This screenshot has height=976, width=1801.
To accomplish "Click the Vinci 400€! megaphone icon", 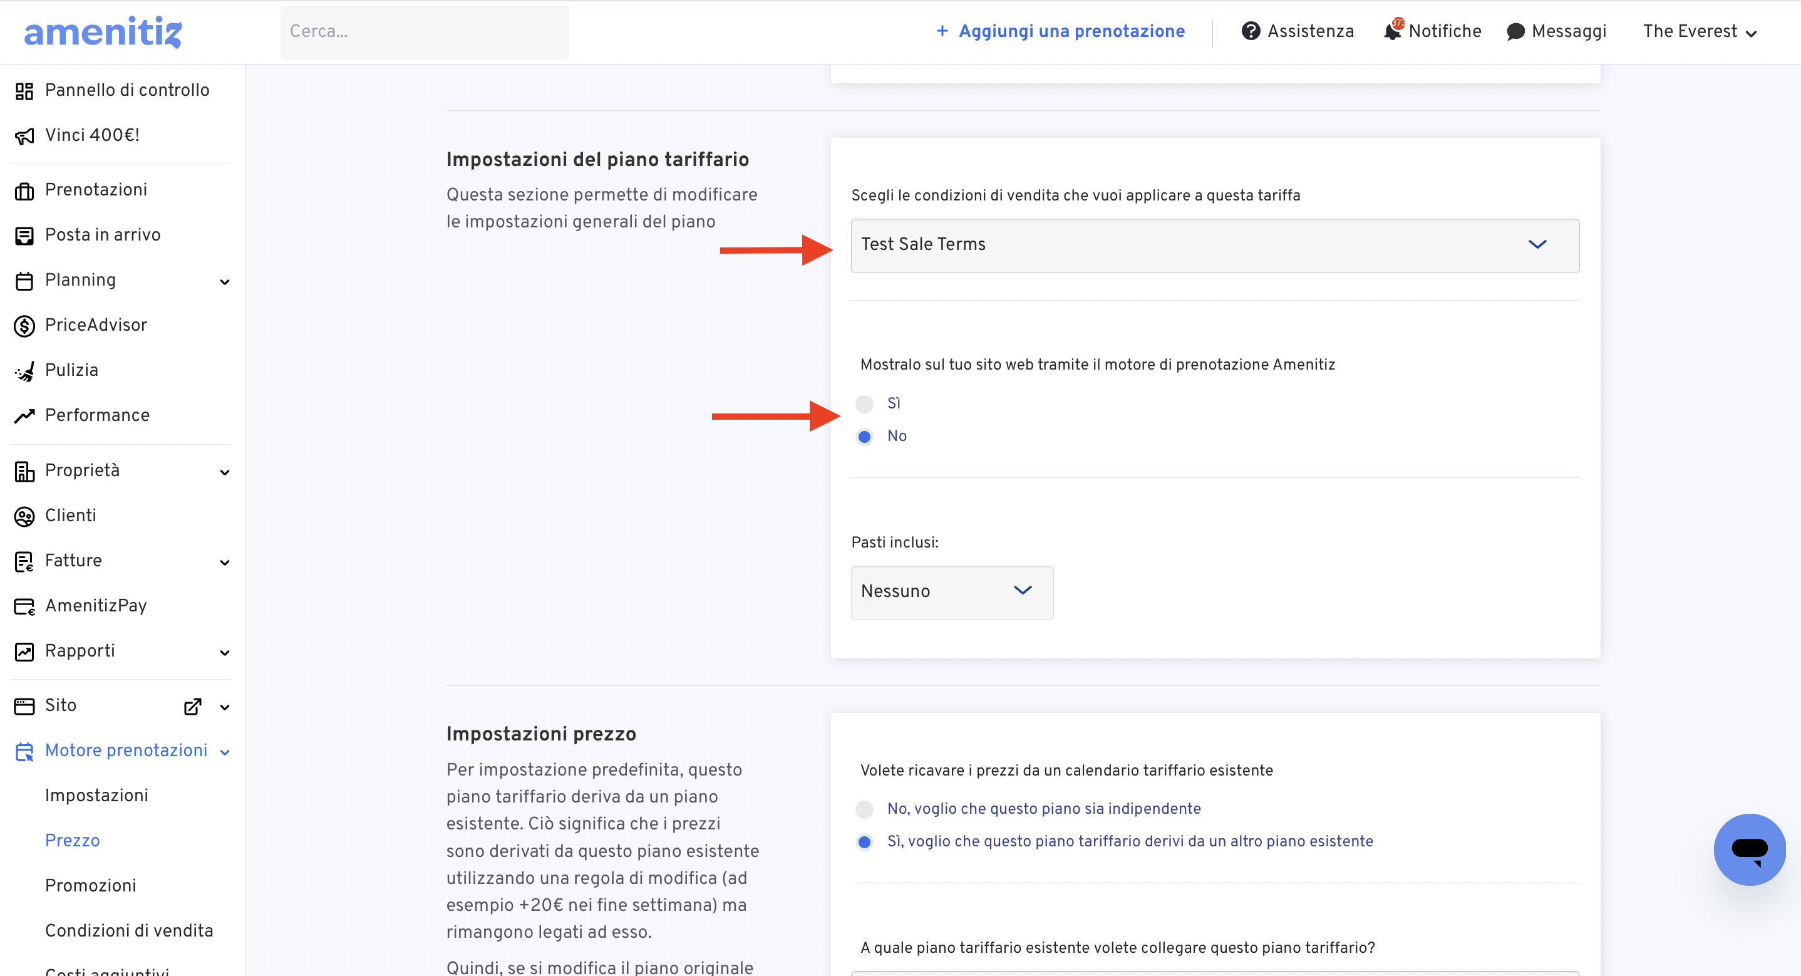I will tap(24, 136).
